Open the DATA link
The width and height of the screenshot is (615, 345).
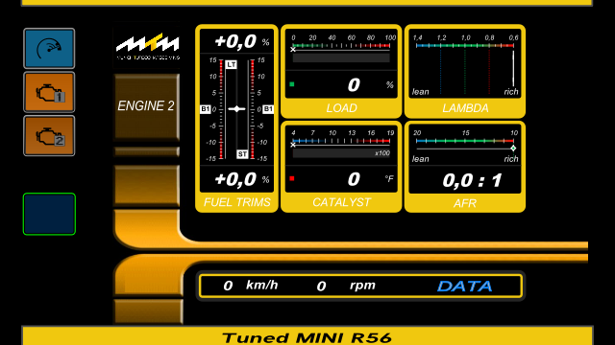465,287
